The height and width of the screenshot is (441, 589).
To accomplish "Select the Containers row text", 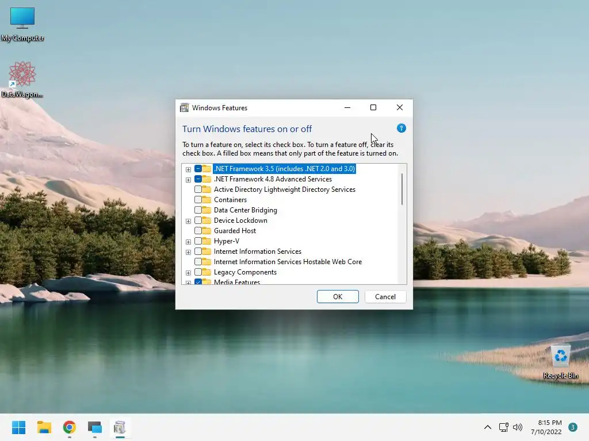I will tap(230, 200).
